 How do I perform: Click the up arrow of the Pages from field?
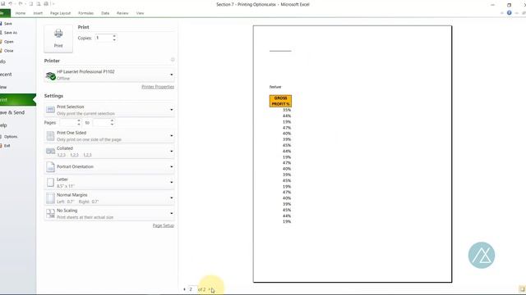[x=79, y=120]
